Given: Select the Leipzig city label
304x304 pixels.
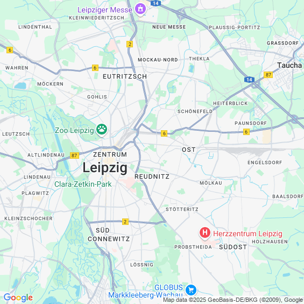Looking at the screenshot, I should tap(105, 168).
